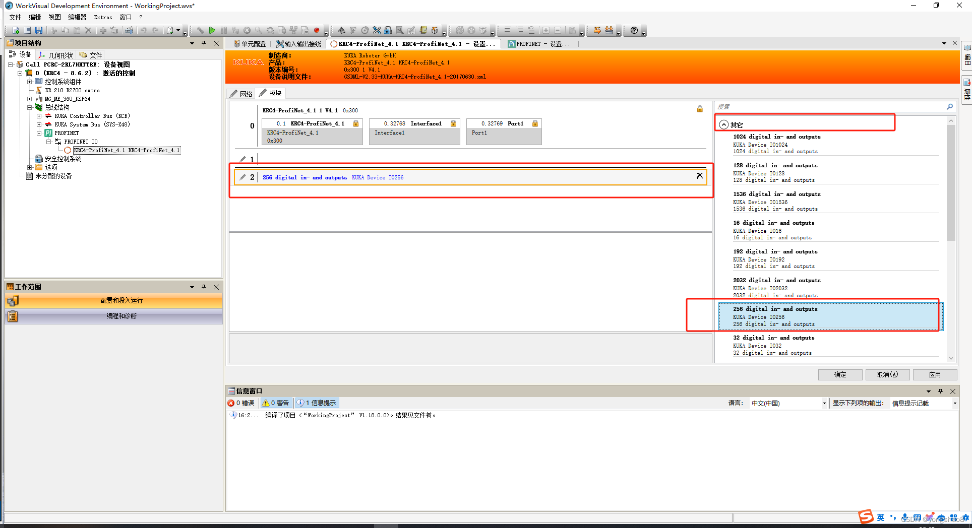
Task: Collapse the 其它 module category
Action: click(724, 124)
